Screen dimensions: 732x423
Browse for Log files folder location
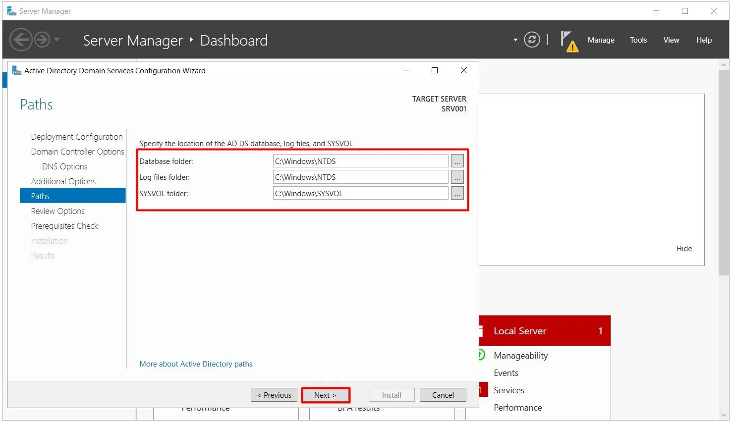tap(457, 177)
